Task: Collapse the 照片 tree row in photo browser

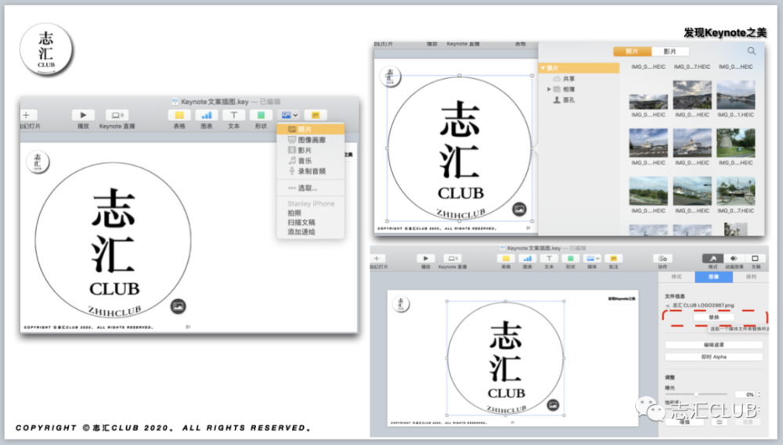Action: click(543, 68)
